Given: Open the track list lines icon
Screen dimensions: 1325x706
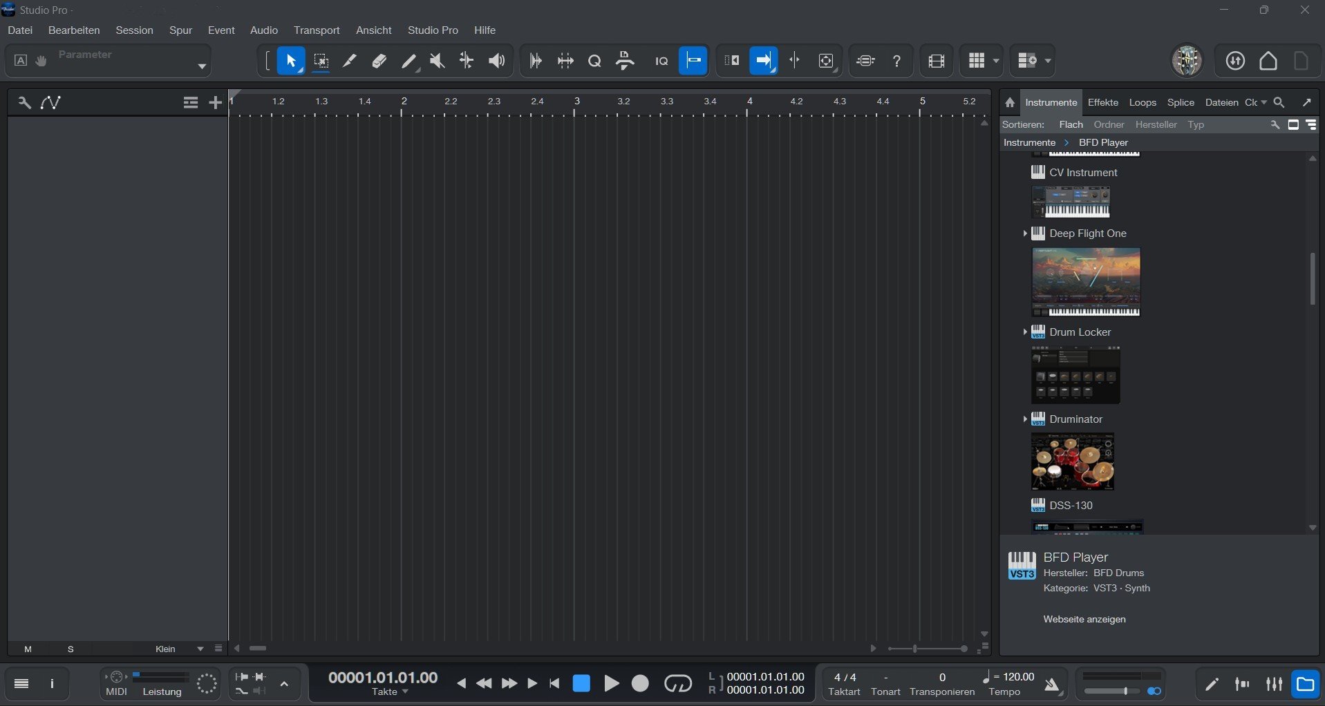Looking at the screenshot, I should pyautogui.click(x=191, y=103).
